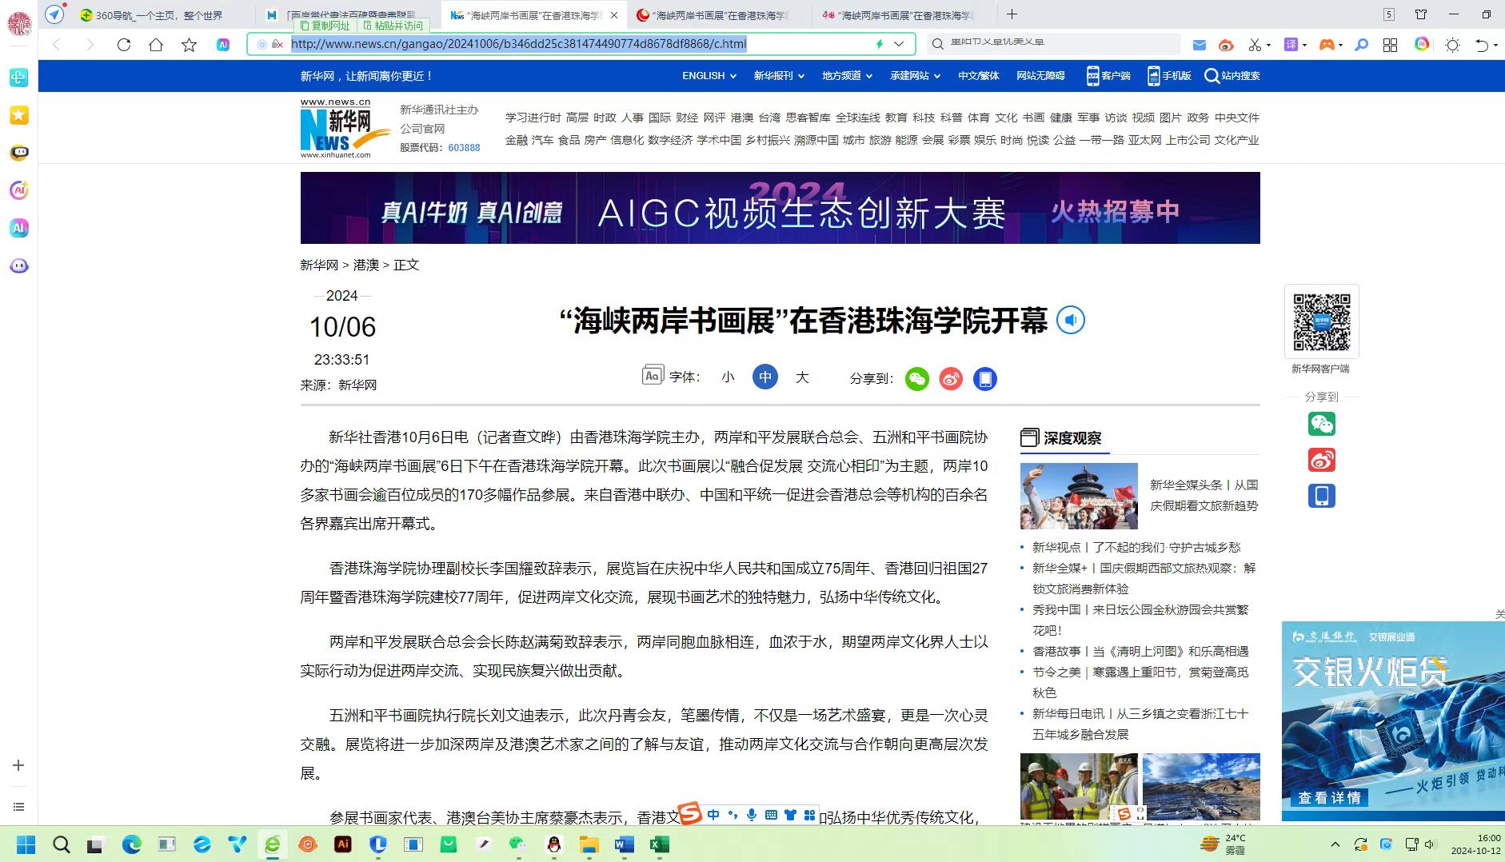Expand the 新华报刊 dropdown
The image size is (1505, 862).
779,76
